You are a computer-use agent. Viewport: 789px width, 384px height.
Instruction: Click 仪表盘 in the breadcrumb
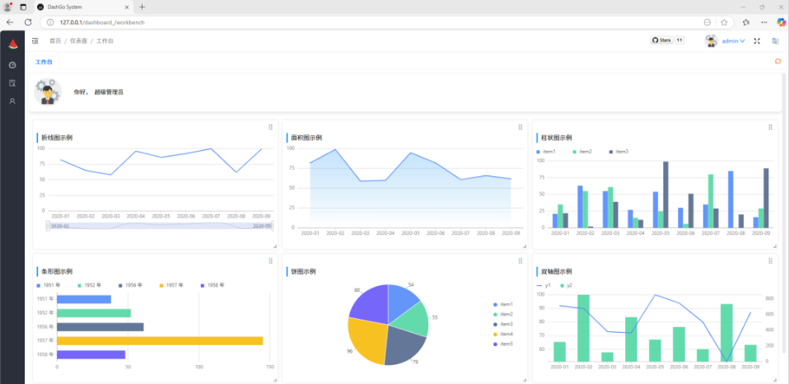[78, 40]
